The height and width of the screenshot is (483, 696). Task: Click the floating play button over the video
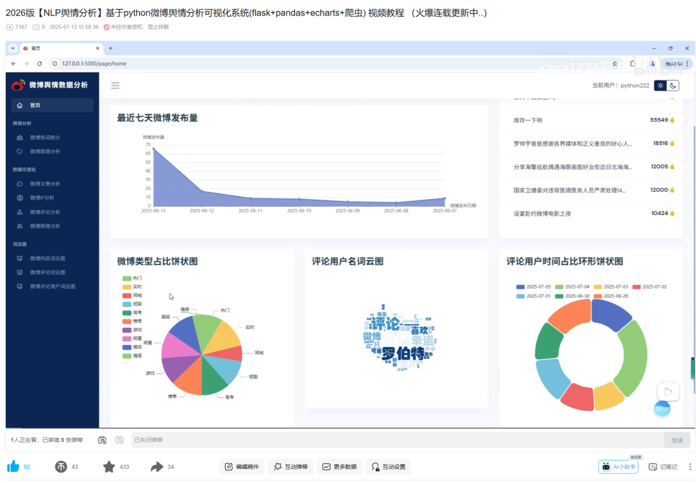(x=668, y=392)
